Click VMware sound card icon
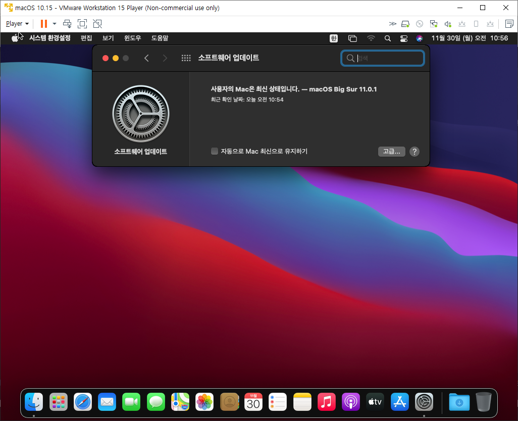The height and width of the screenshot is (421, 518). (x=448, y=24)
